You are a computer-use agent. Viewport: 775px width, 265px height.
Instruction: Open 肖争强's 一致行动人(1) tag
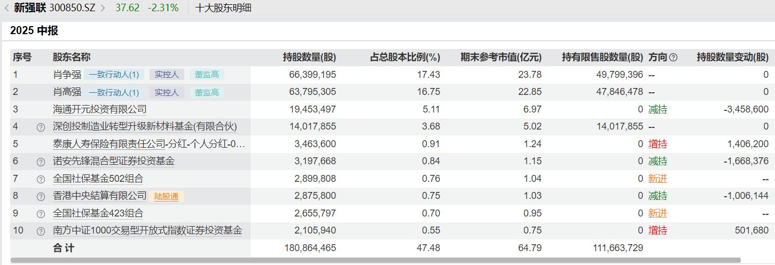pos(114,75)
